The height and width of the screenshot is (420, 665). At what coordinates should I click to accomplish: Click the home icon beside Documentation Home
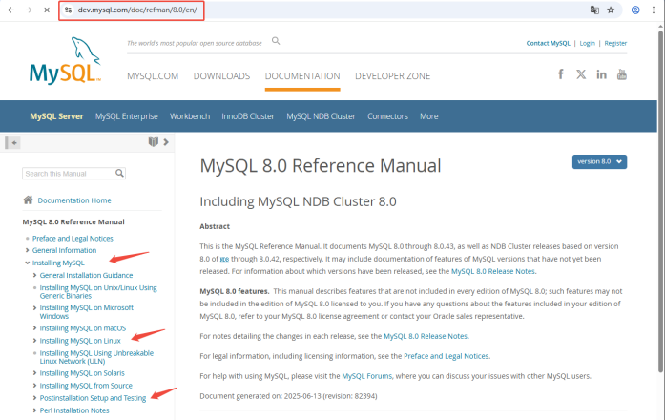click(x=28, y=199)
